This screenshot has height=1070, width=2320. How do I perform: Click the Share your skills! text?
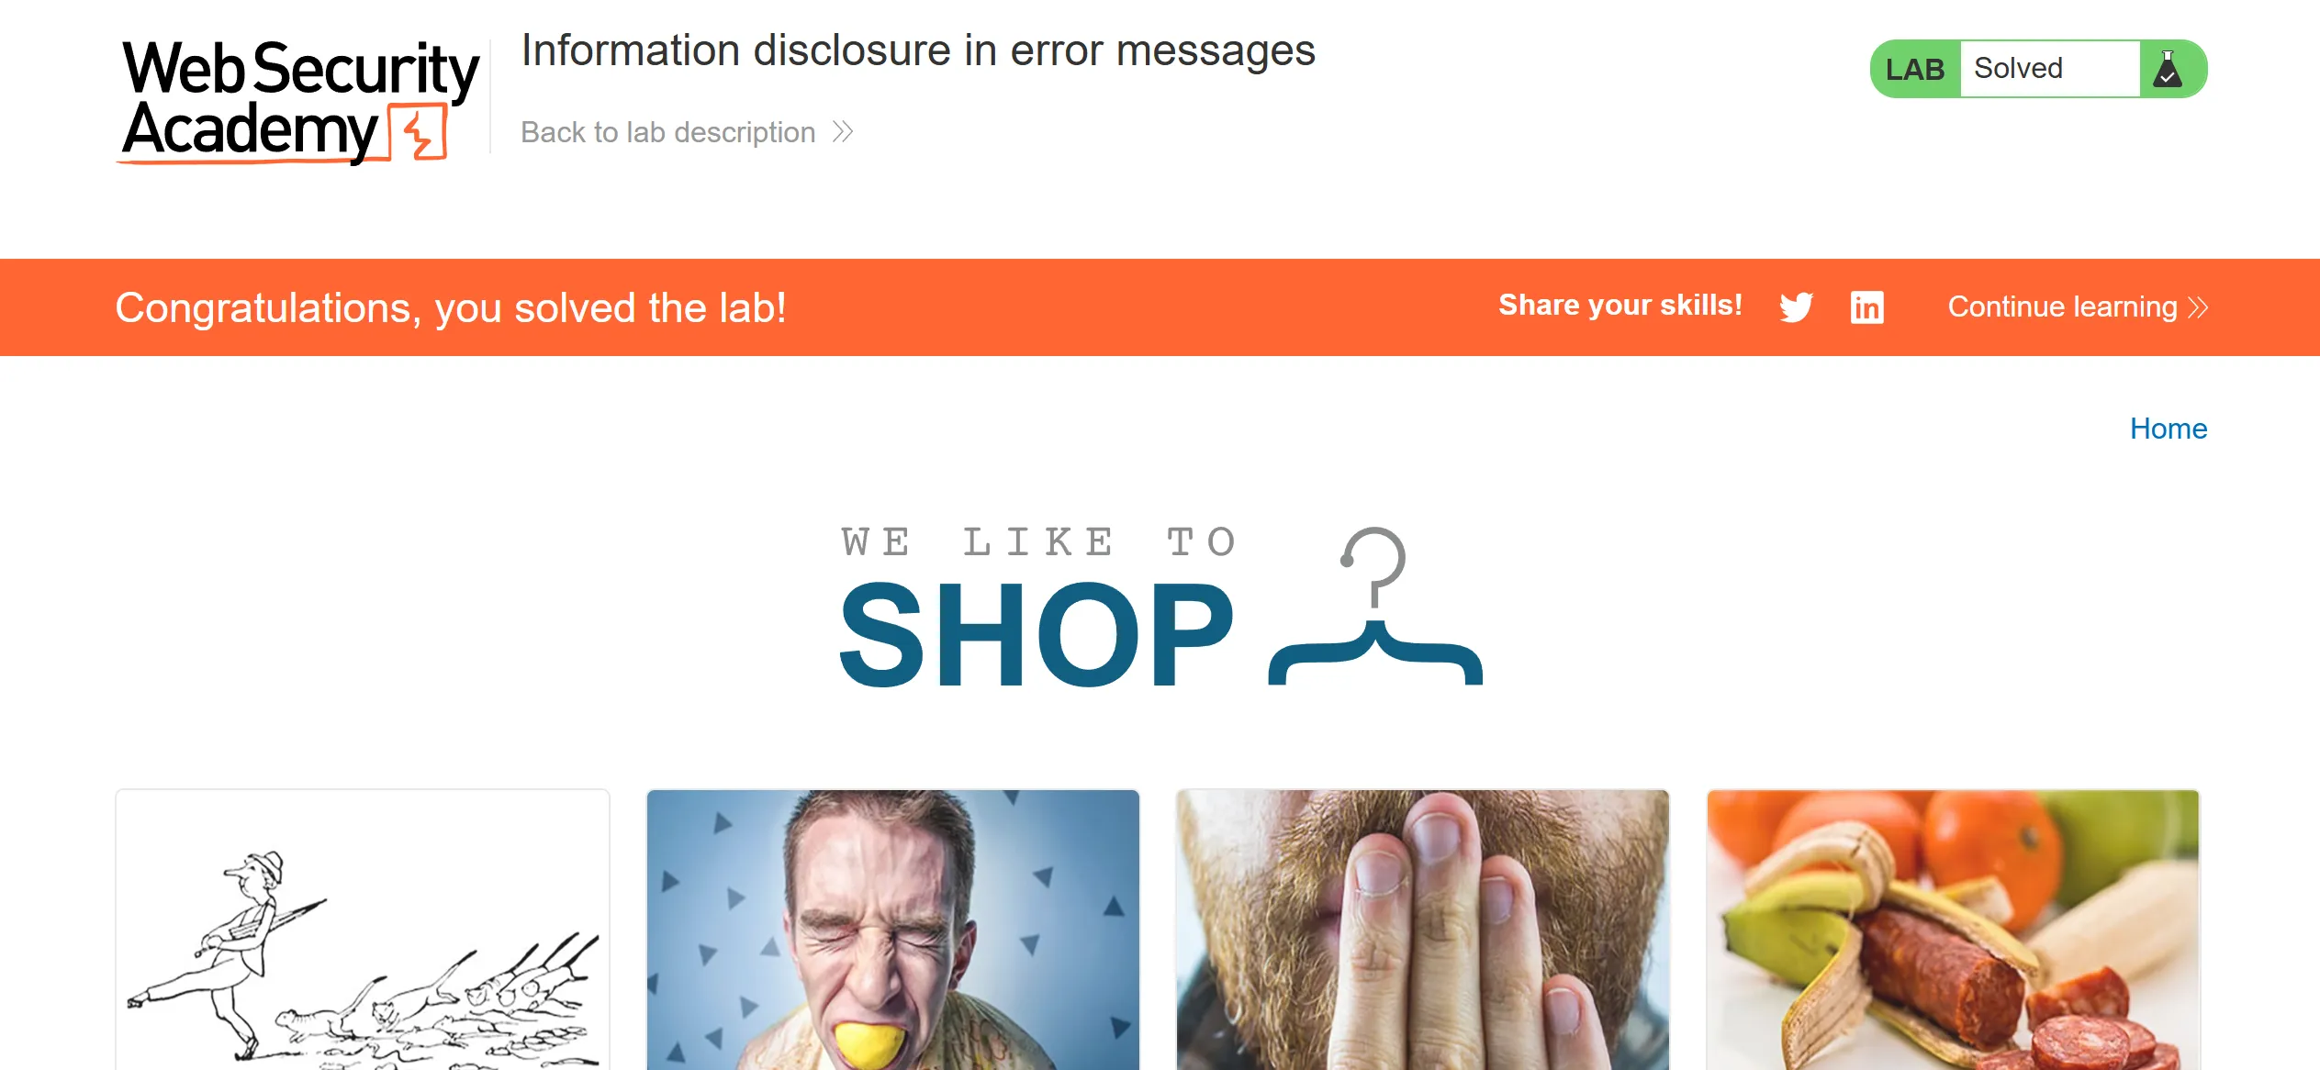click(1620, 305)
